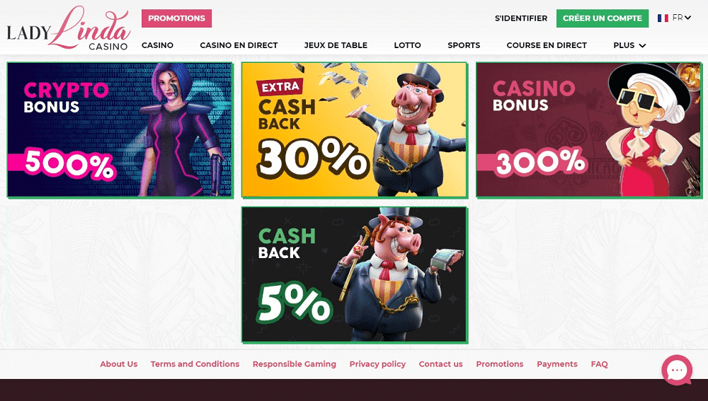Open the LOTTO menu item
This screenshot has width=708, height=401.
(407, 45)
